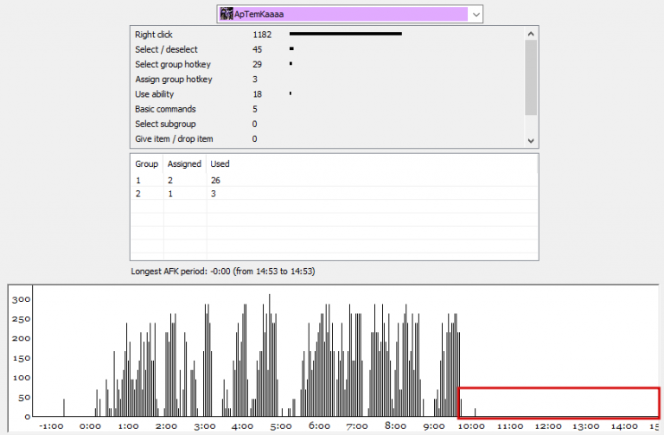This screenshot has width=664, height=435.
Task: Select the Select / deselect row
Action: tap(328, 49)
